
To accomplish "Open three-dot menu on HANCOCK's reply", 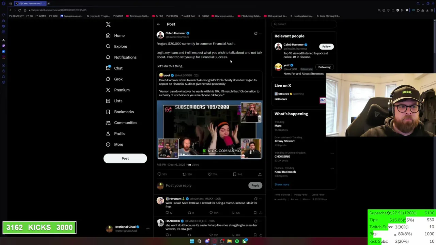I will (x=261, y=221).
